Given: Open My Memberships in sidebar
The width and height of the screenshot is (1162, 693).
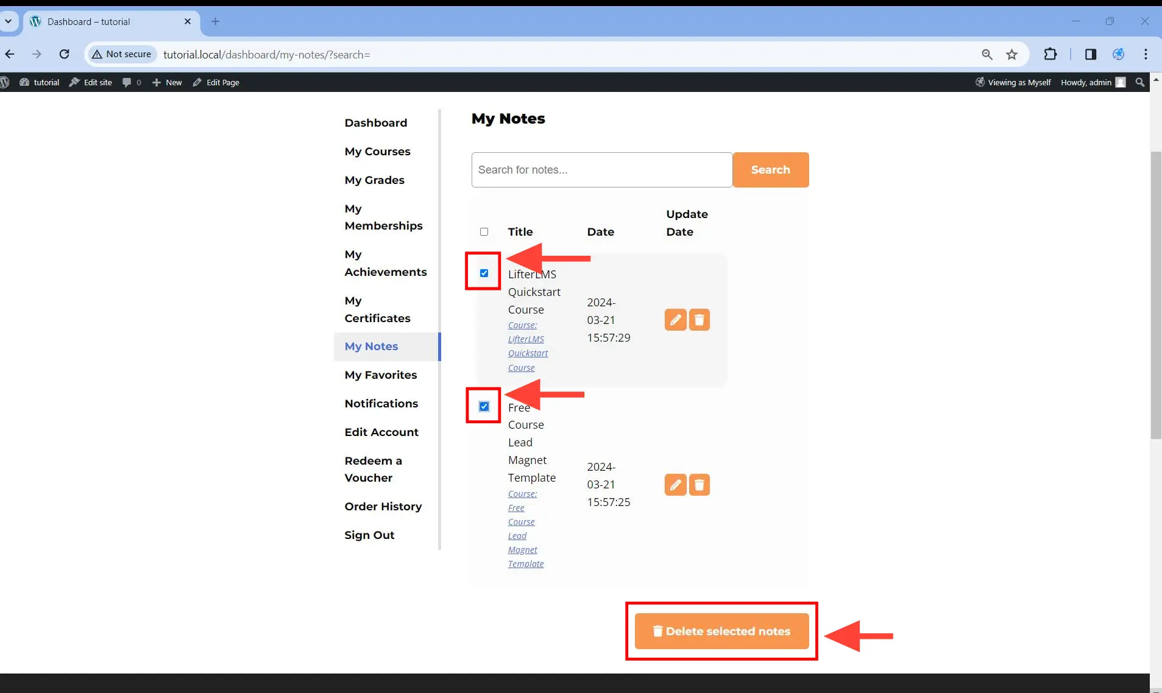Looking at the screenshot, I should 383,217.
